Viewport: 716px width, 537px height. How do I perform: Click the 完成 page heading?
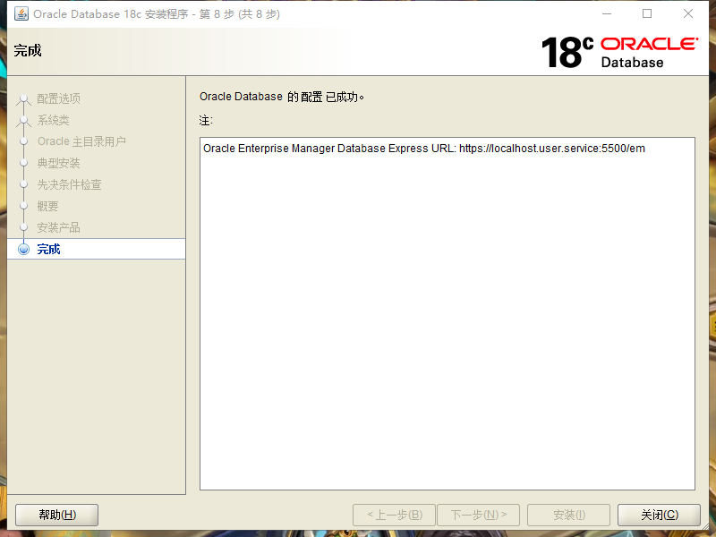tap(28, 50)
